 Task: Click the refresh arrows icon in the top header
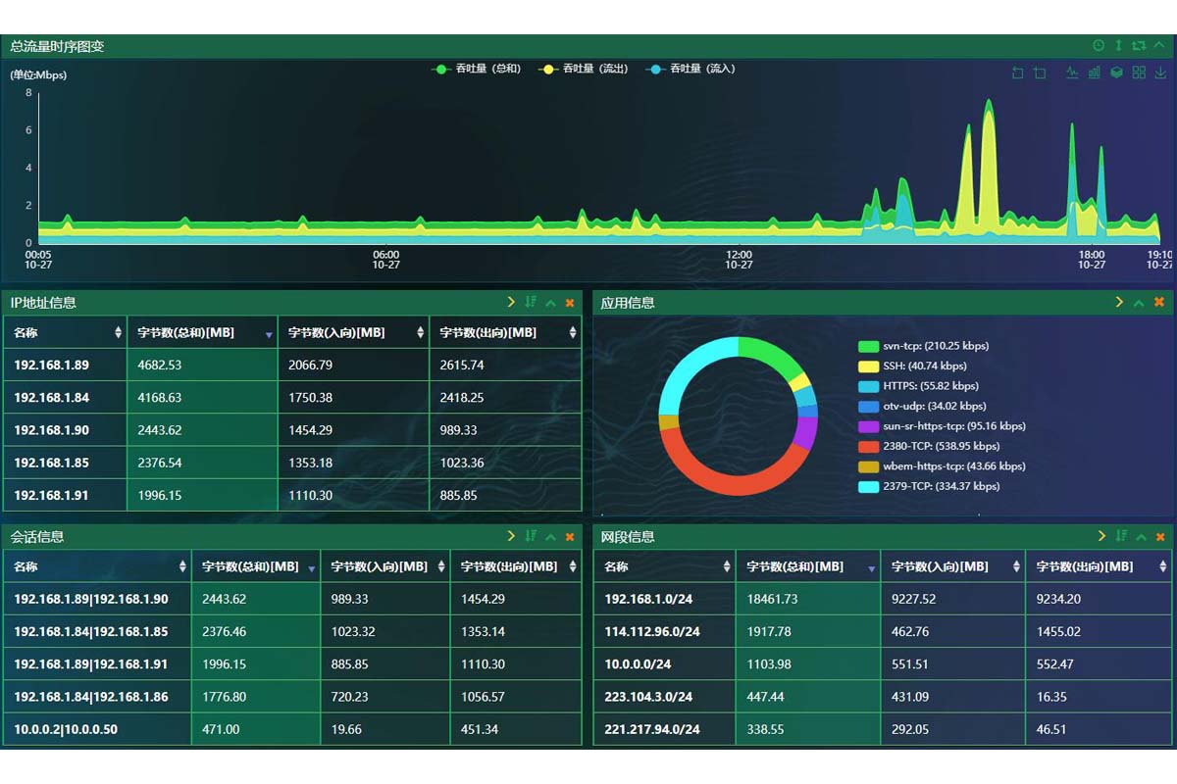[x=1138, y=46]
